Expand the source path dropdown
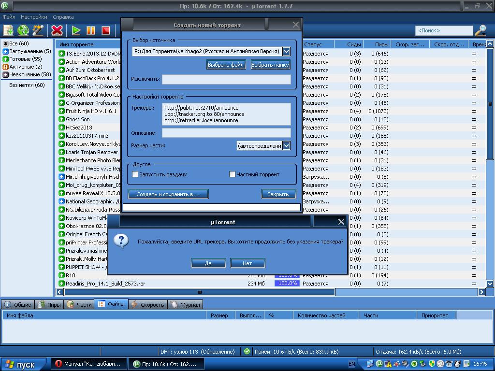 click(x=286, y=51)
